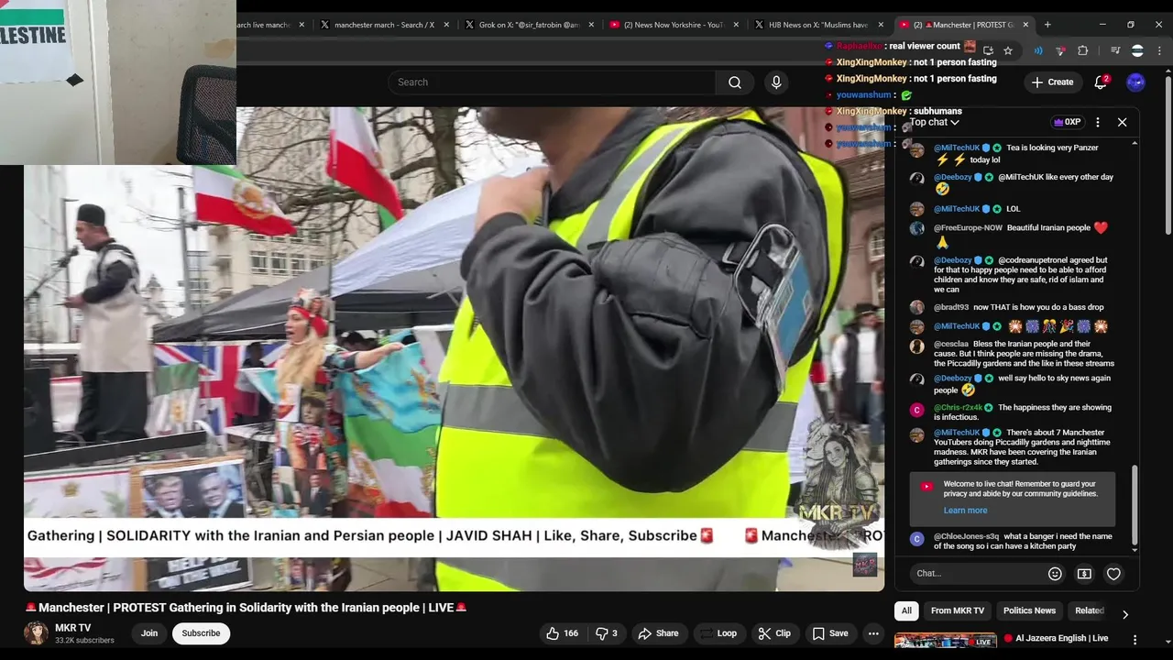Send a heart reaction in chat

[1113, 574]
